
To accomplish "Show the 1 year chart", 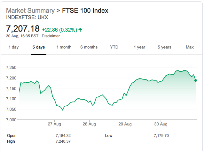I will (139, 47).
